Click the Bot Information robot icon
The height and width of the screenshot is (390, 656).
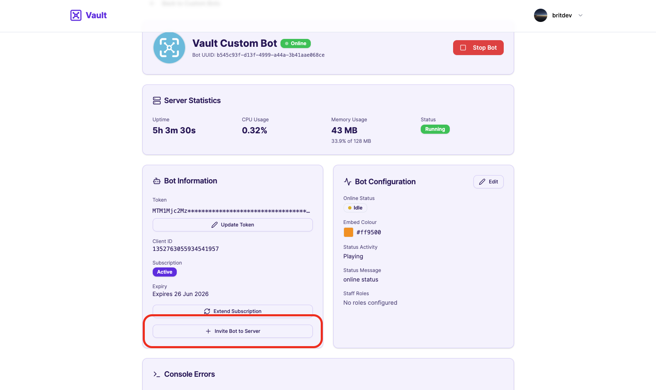tap(157, 181)
